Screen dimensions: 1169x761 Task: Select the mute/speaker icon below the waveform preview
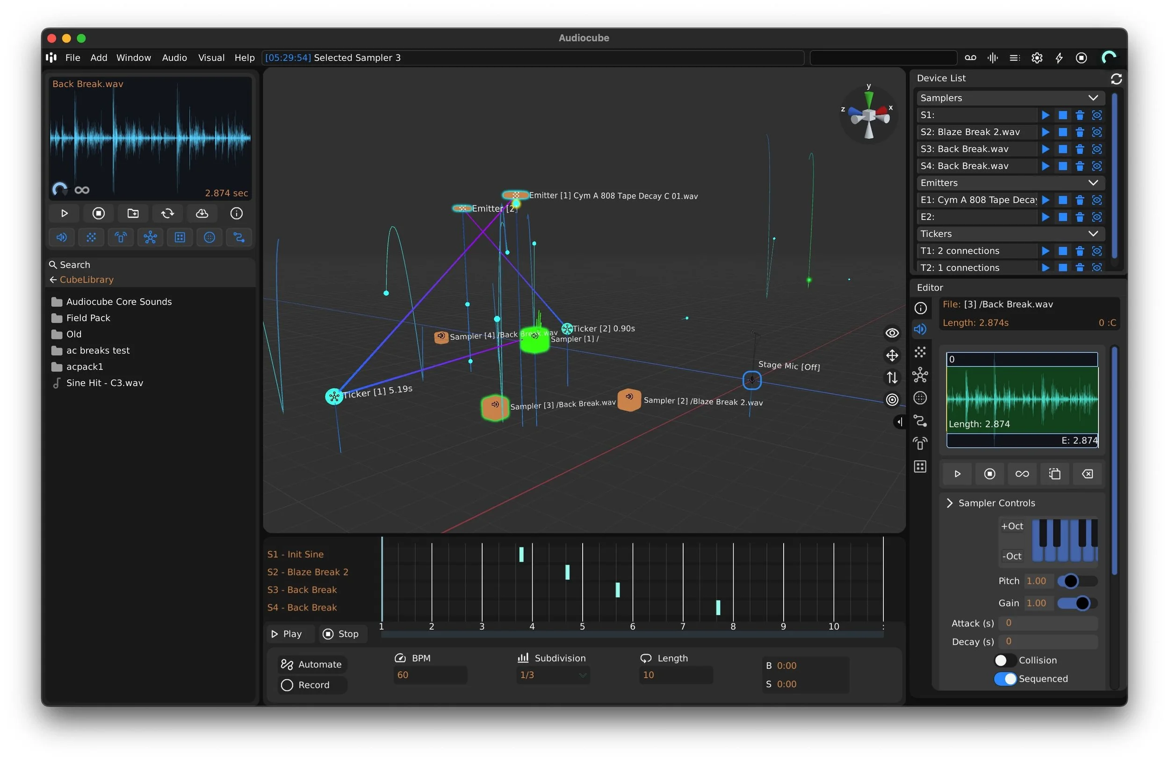(x=62, y=237)
